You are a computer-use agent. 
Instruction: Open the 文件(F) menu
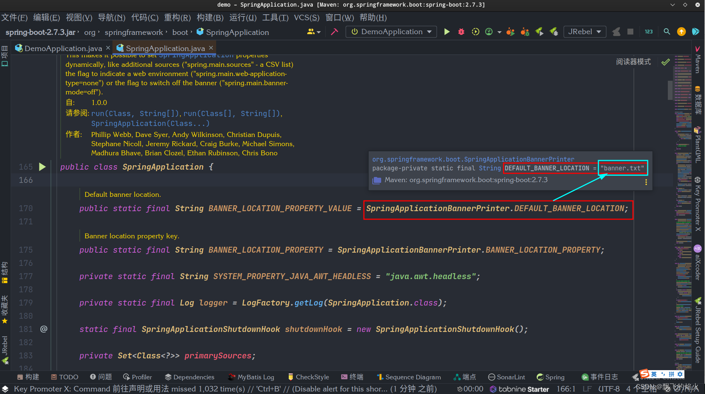(x=15, y=18)
